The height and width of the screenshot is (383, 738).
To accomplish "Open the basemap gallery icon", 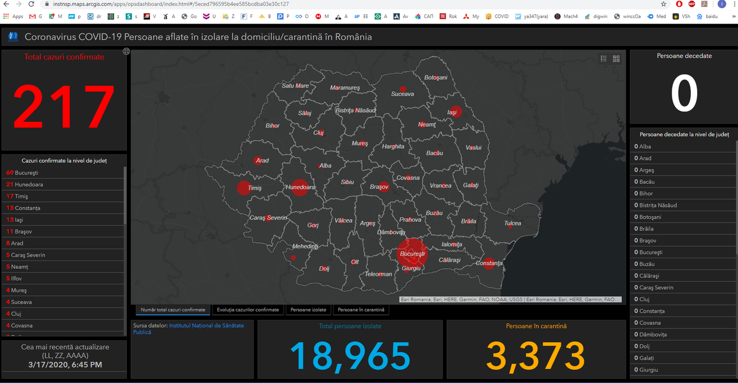I will [x=616, y=58].
